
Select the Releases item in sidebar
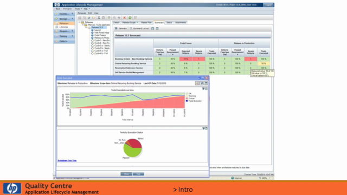point(64,23)
